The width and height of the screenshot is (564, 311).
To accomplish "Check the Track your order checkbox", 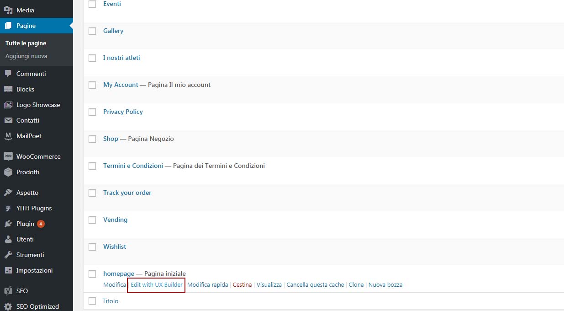I will coord(92,193).
